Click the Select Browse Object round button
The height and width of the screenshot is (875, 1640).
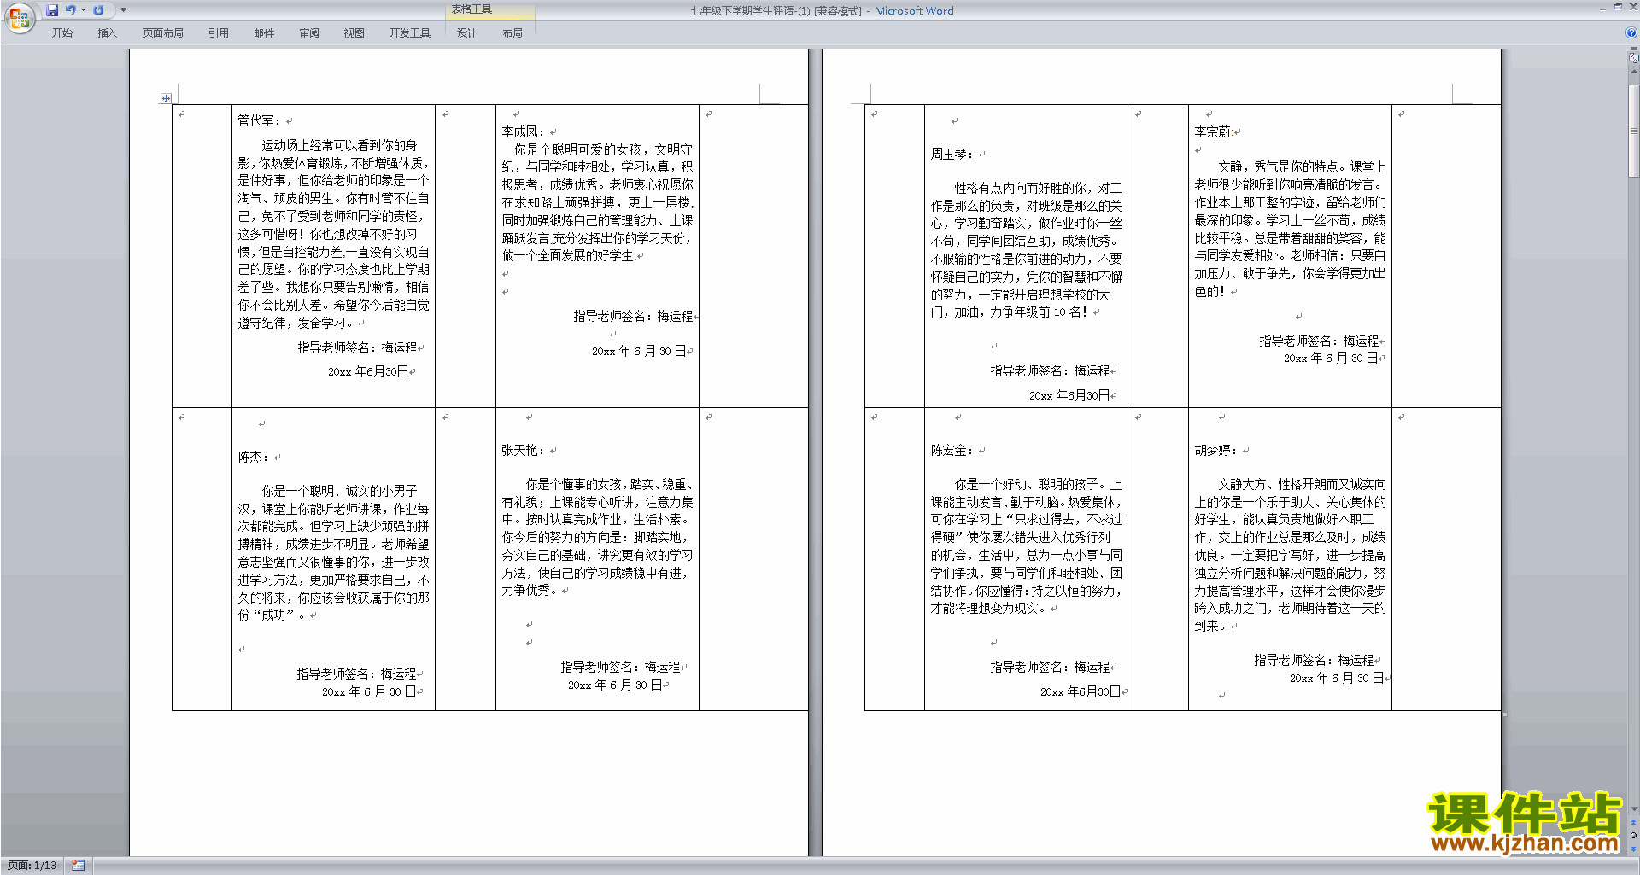tap(1634, 836)
